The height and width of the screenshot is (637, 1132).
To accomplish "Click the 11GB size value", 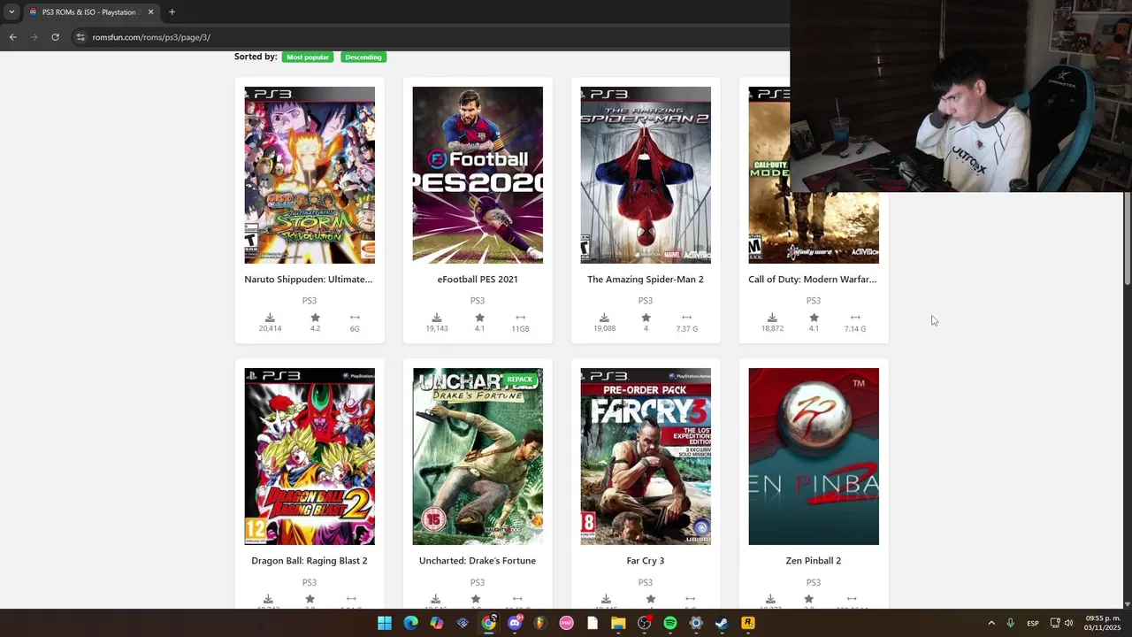I will pyautogui.click(x=520, y=328).
